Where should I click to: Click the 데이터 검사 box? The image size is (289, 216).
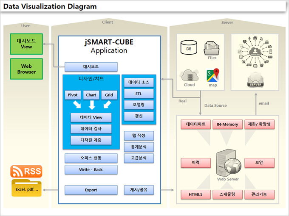(91, 129)
